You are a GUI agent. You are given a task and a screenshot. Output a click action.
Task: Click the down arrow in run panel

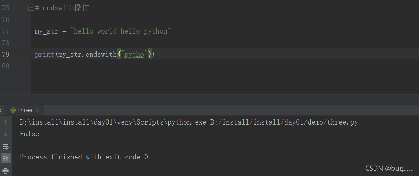click(x=6, y=134)
